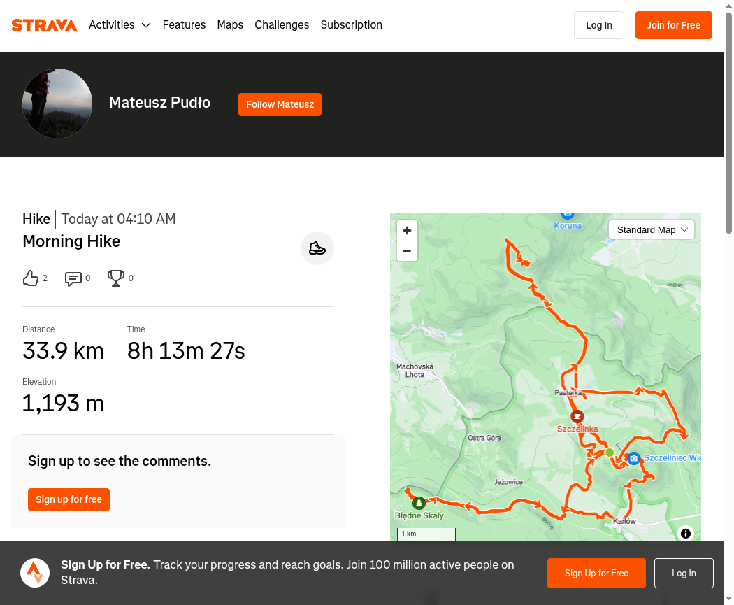
Task: Expand the Activities chevron menu
Action: [146, 25]
